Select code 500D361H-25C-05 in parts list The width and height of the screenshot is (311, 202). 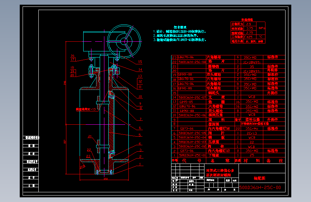192,133
